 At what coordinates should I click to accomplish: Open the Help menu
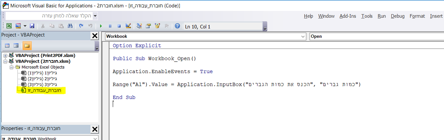click(x=308, y=16)
